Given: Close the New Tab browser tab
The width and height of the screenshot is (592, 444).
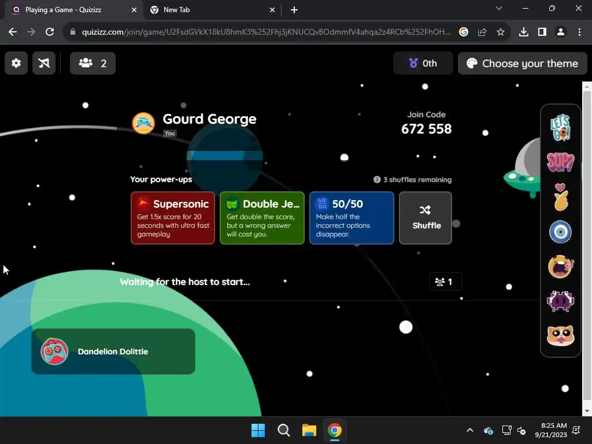Looking at the screenshot, I should point(272,10).
